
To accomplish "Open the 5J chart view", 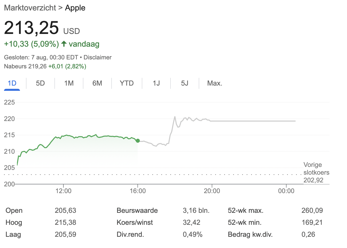I will pyautogui.click(x=184, y=83).
